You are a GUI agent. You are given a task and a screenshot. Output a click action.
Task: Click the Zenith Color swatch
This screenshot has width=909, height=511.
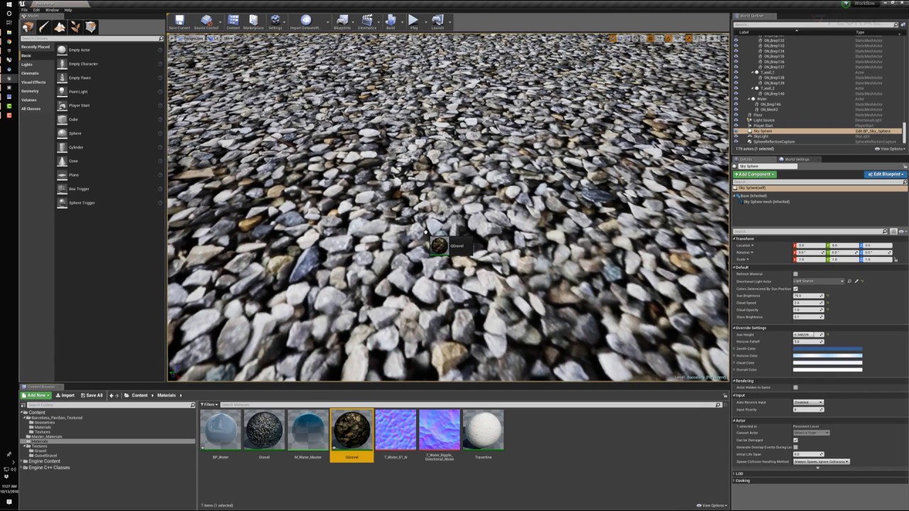(827, 349)
